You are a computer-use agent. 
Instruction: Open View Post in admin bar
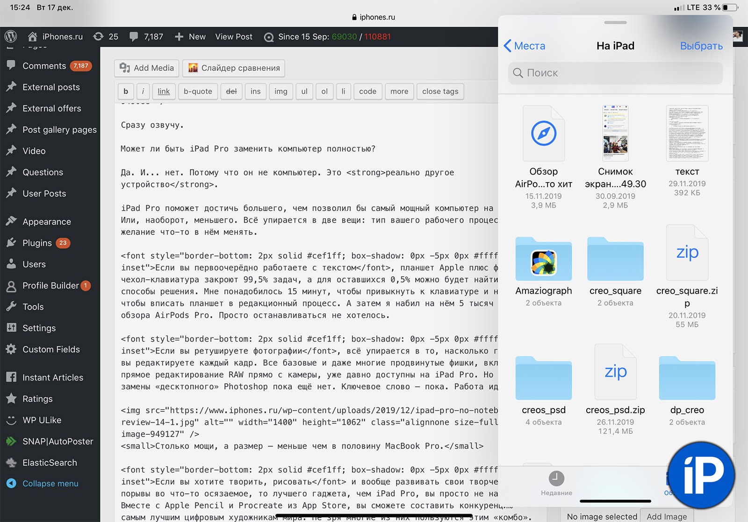point(234,36)
